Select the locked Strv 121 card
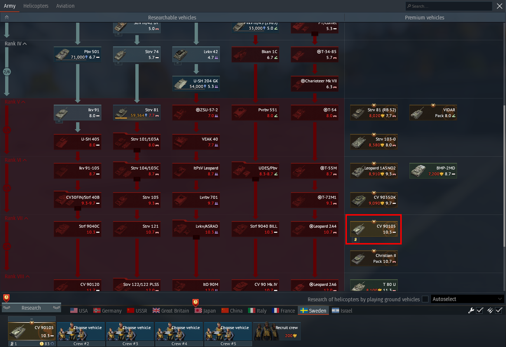Screen dimensions: 506x347 137,229
